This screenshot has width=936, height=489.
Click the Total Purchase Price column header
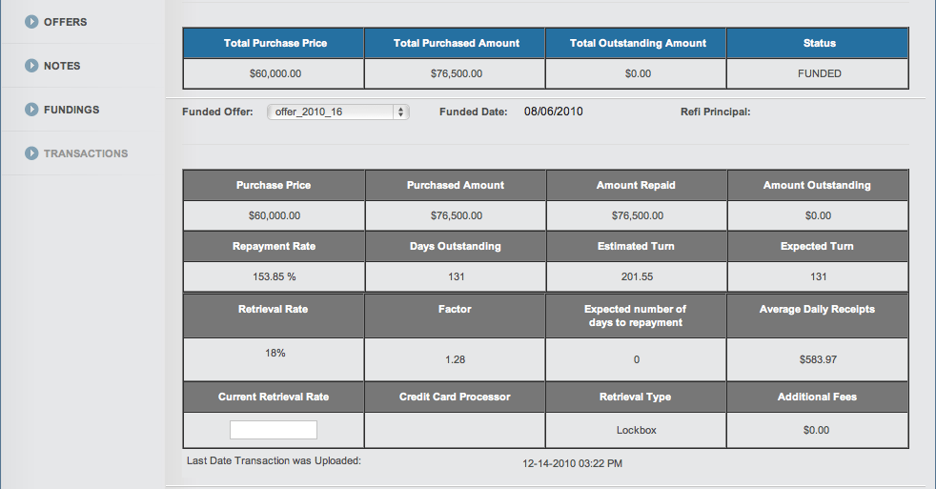click(274, 43)
